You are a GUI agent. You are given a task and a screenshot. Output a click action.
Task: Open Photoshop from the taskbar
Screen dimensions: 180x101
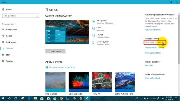[68, 98]
